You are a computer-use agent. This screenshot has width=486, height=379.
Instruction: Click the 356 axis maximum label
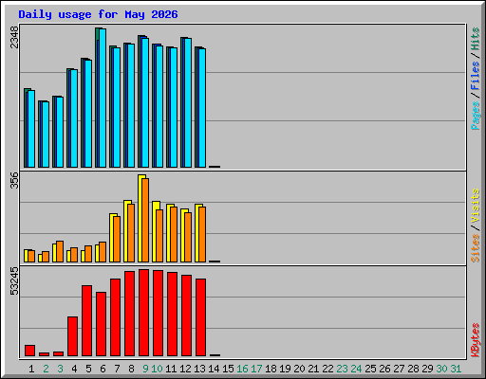pyautogui.click(x=14, y=180)
